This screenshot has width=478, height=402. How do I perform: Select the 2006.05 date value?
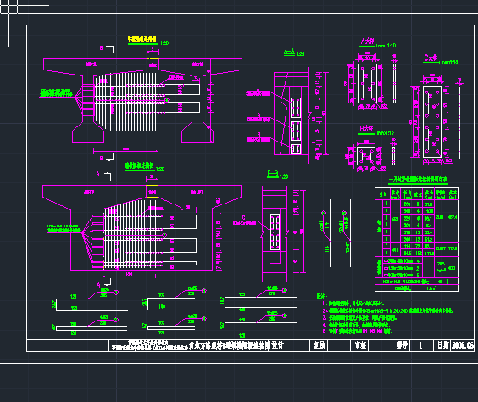[x=462, y=345]
